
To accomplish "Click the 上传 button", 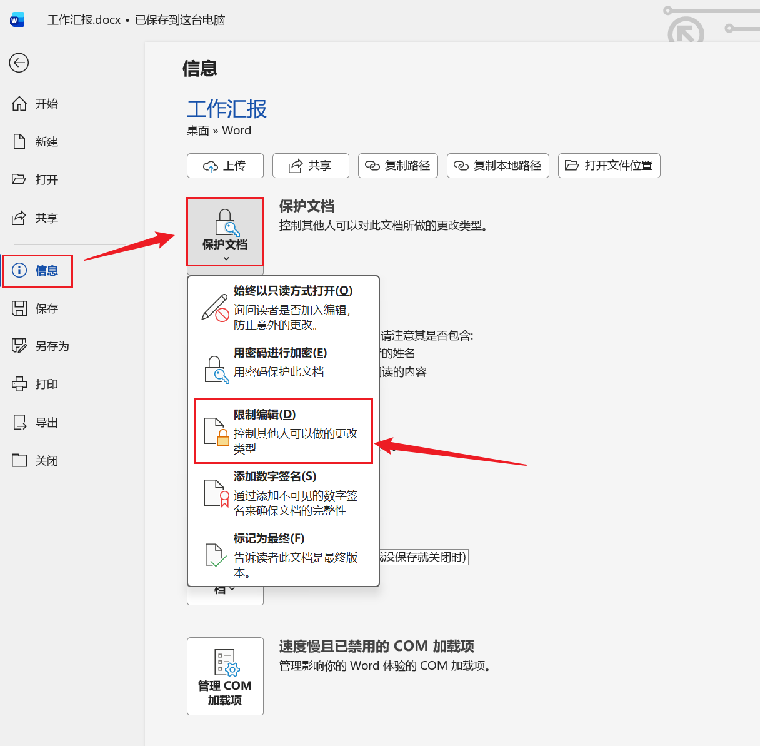I will [225, 166].
